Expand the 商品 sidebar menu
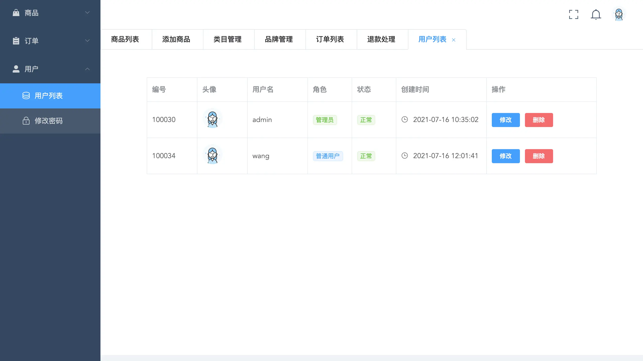This screenshot has width=643, height=361. click(87, 13)
